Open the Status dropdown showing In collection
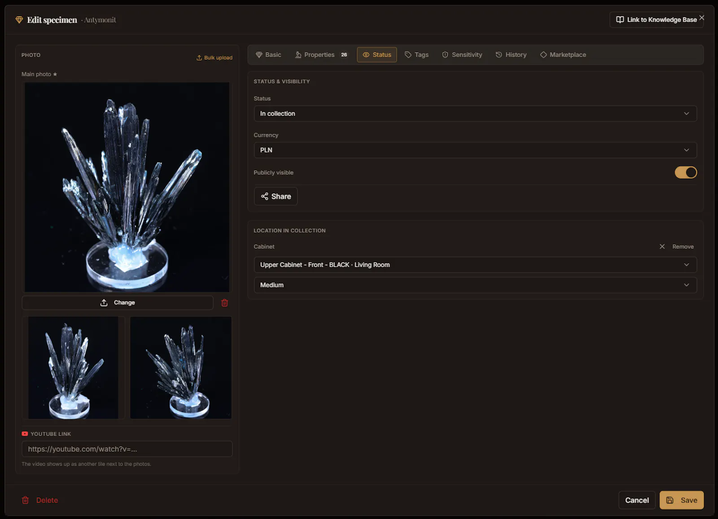Screen dimensions: 718x519 click(475, 114)
